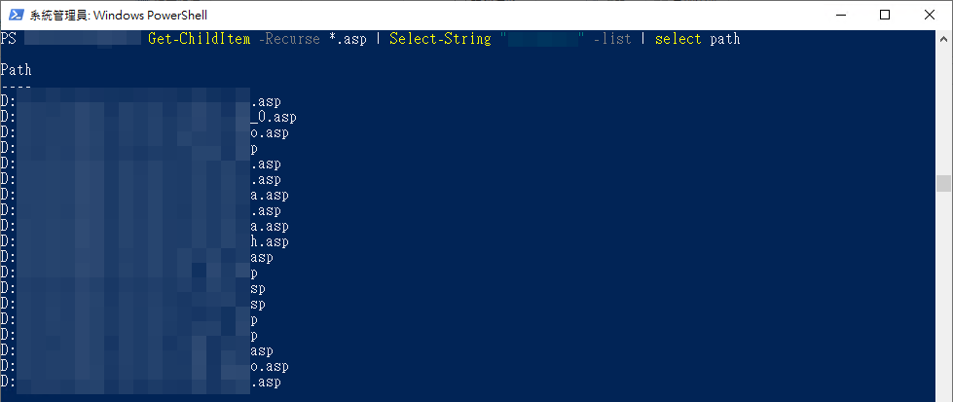
Task: Click the Path column header
Action: point(17,70)
